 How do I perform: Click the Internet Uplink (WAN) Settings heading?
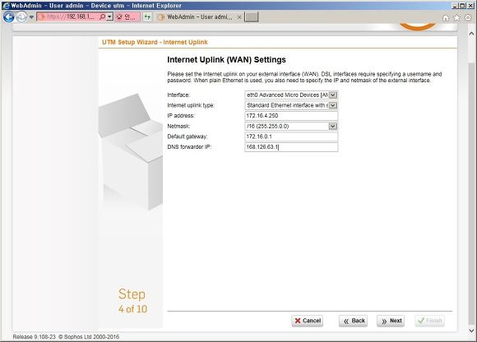tap(226, 60)
